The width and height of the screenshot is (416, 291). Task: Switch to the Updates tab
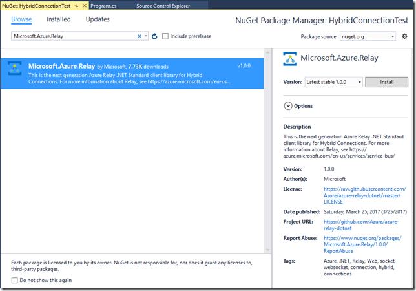coord(98,19)
